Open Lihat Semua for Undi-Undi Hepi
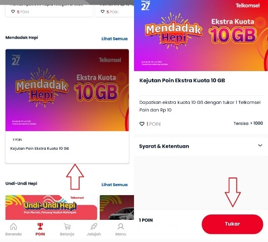The height and width of the screenshot is (242, 268). (114, 185)
